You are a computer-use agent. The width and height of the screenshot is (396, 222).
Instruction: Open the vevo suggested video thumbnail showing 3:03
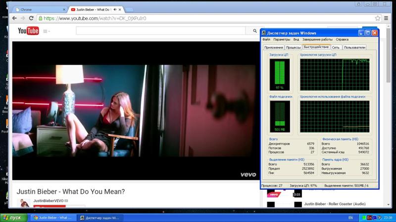pyautogui.click(x=284, y=194)
